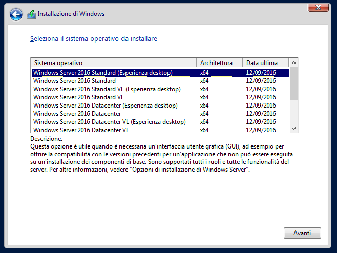The height and width of the screenshot is (253, 337).
Task: Click the OS list scrollbar thumb
Action: 293,83
